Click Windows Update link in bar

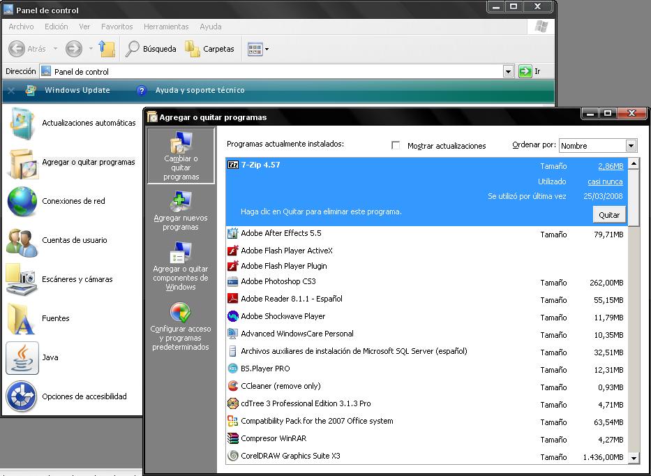pos(77,90)
